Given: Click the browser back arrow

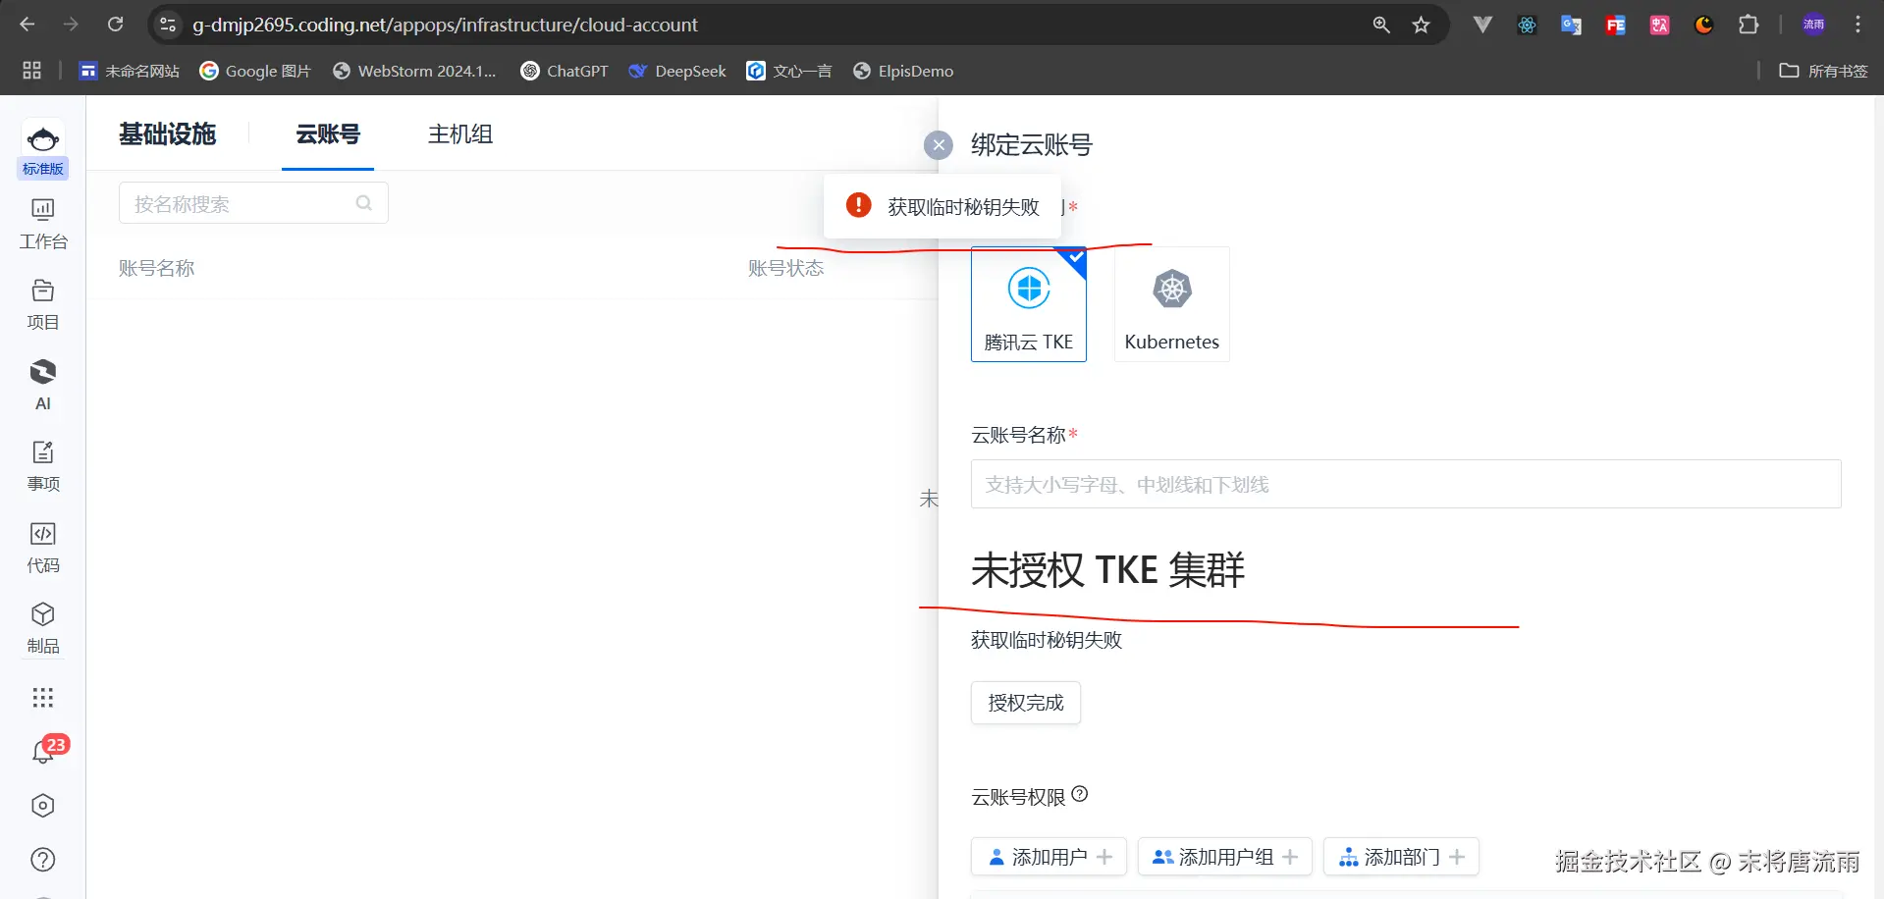Looking at the screenshot, I should point(27,25).
